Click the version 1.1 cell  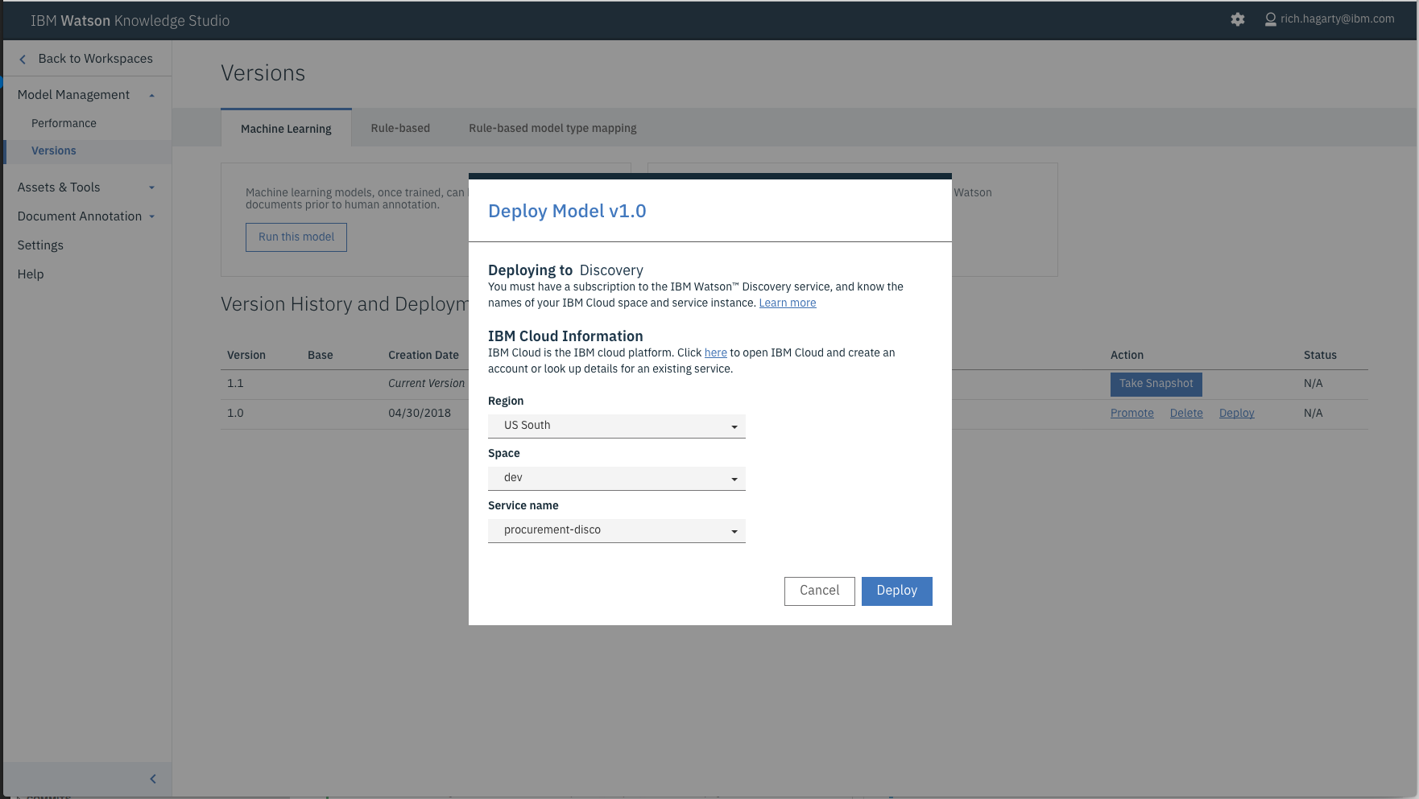click(235, 383)
